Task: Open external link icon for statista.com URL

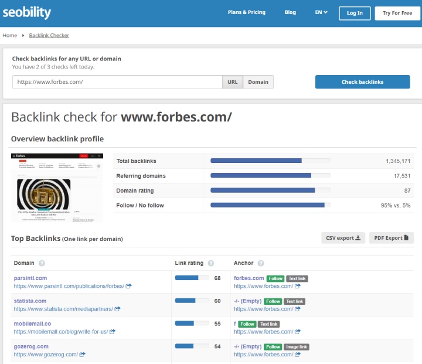Action: (x=117, y=309)
